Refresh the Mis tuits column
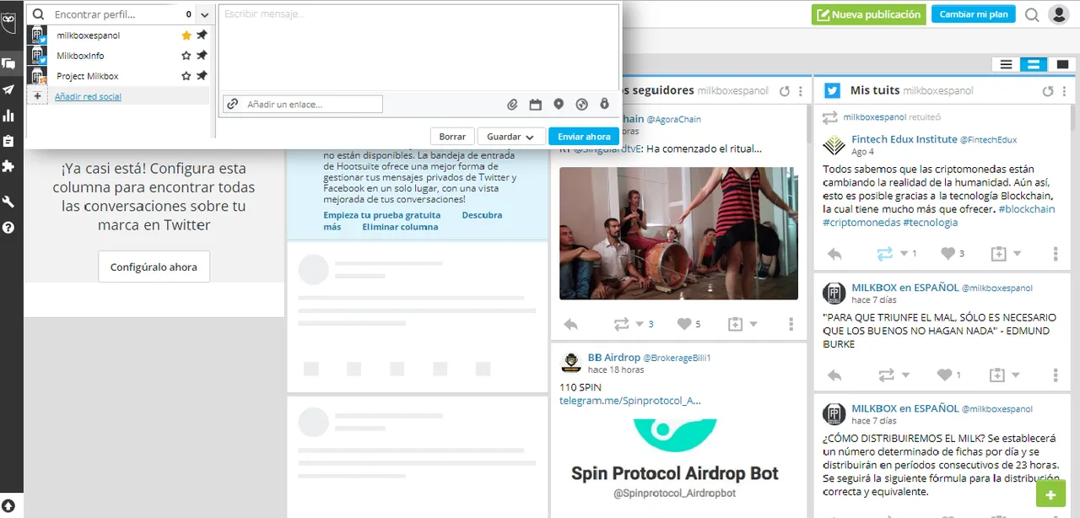This screenshot has height=518, width=1080. coord(1048,91)
